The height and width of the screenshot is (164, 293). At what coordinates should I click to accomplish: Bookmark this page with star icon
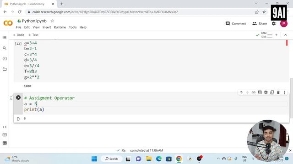264,12
